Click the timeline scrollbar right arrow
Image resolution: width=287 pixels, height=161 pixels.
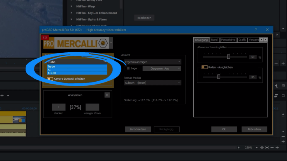[239, 148]
